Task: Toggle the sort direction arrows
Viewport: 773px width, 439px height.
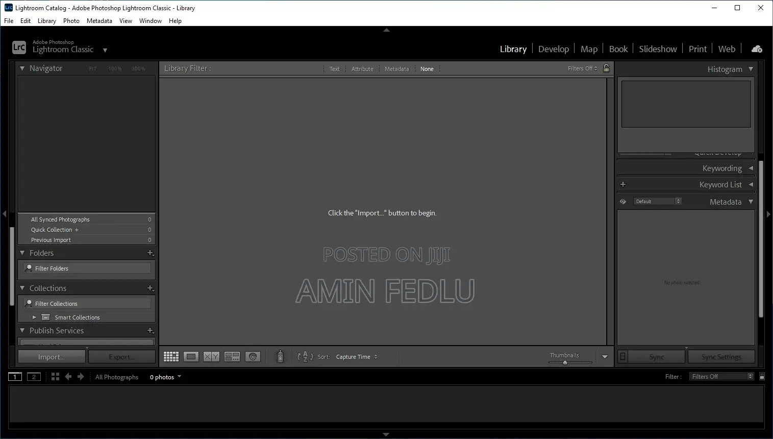Action: pos(305,356)
